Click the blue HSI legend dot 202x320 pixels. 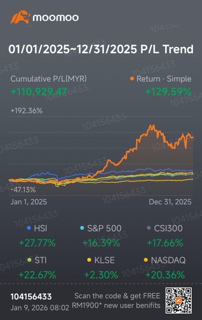29,228
